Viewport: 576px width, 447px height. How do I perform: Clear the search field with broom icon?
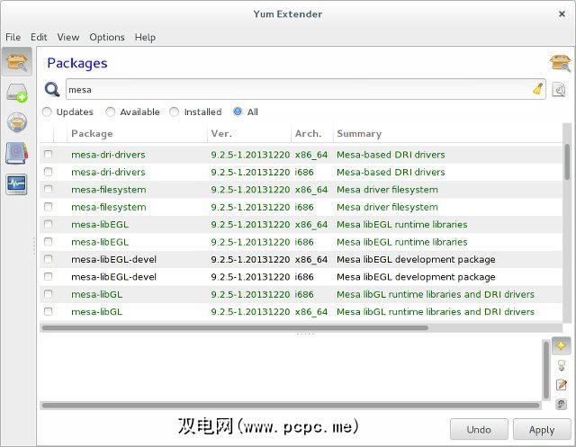coord(537,89)
